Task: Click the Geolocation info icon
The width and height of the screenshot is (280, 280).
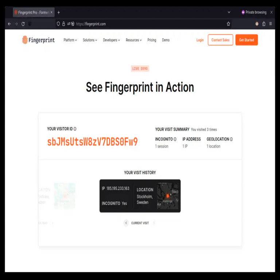Action: (231, 139)
